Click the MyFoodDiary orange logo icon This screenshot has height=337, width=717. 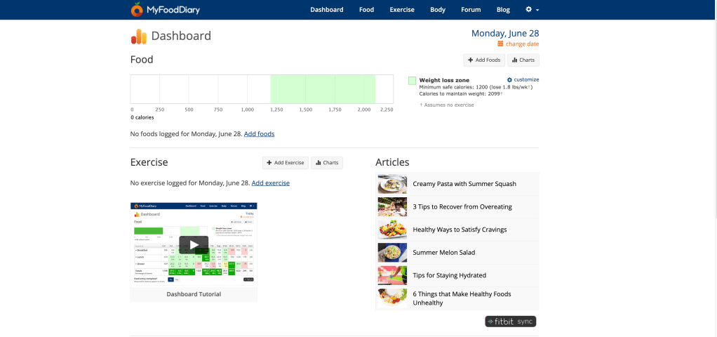tap(137, 10)
